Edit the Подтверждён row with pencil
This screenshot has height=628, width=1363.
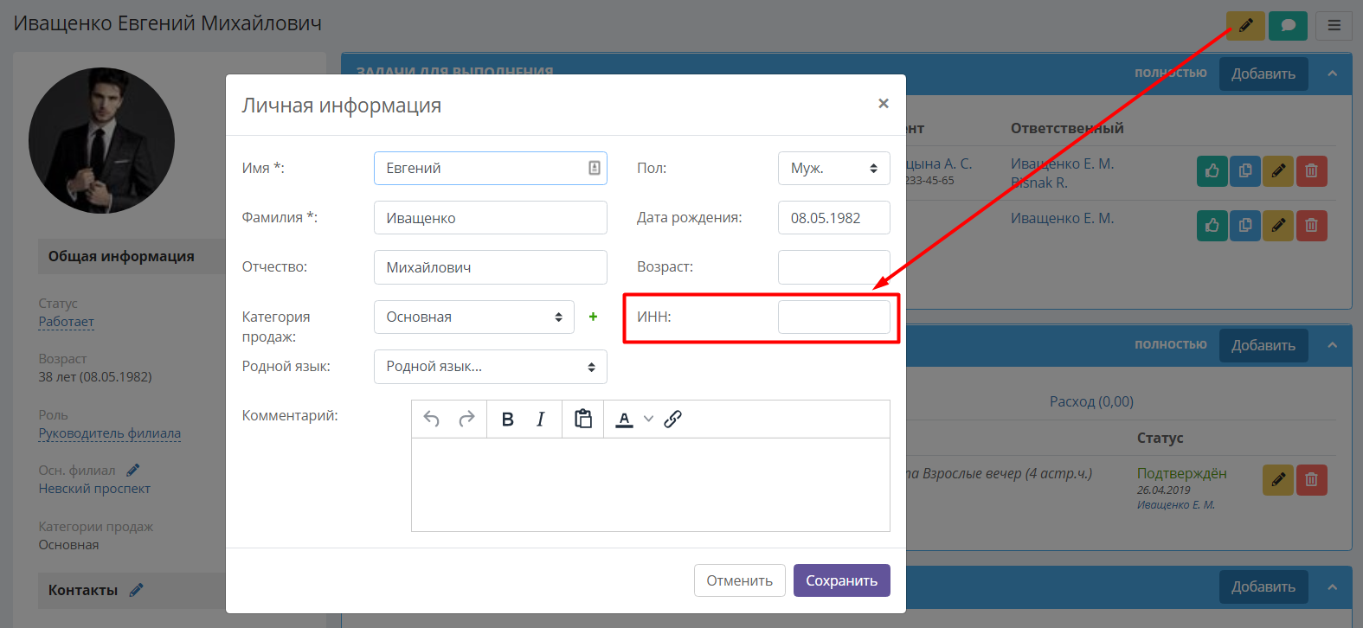click(x=1278, y=480)
